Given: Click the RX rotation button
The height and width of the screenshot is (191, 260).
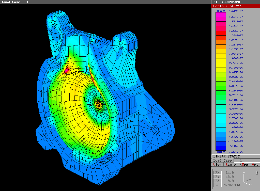Looking at the screenshot, I should click(x=217, y=173).
